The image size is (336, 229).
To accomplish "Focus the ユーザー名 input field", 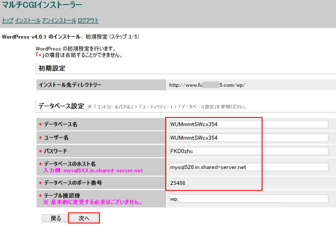I will click(x=249, y=138).
